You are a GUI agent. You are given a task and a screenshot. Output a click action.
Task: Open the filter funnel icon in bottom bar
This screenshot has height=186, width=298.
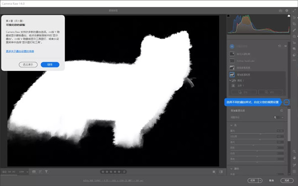(x=46, y=172)
